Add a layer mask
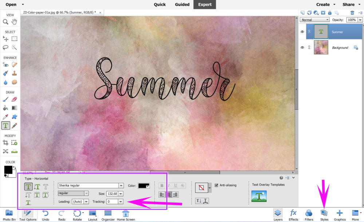 pos(323,13)
